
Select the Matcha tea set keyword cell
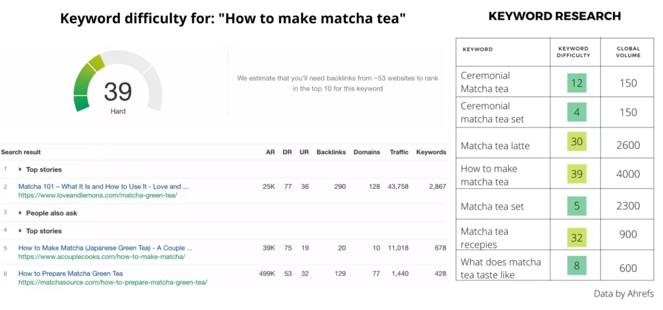pyautogui.click(x=492, y=206)
